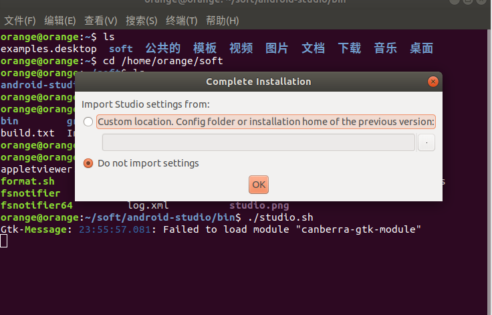Click 'cd /home/orange/soft' command text
492x315 pixels.
click(x=163, y=61)
